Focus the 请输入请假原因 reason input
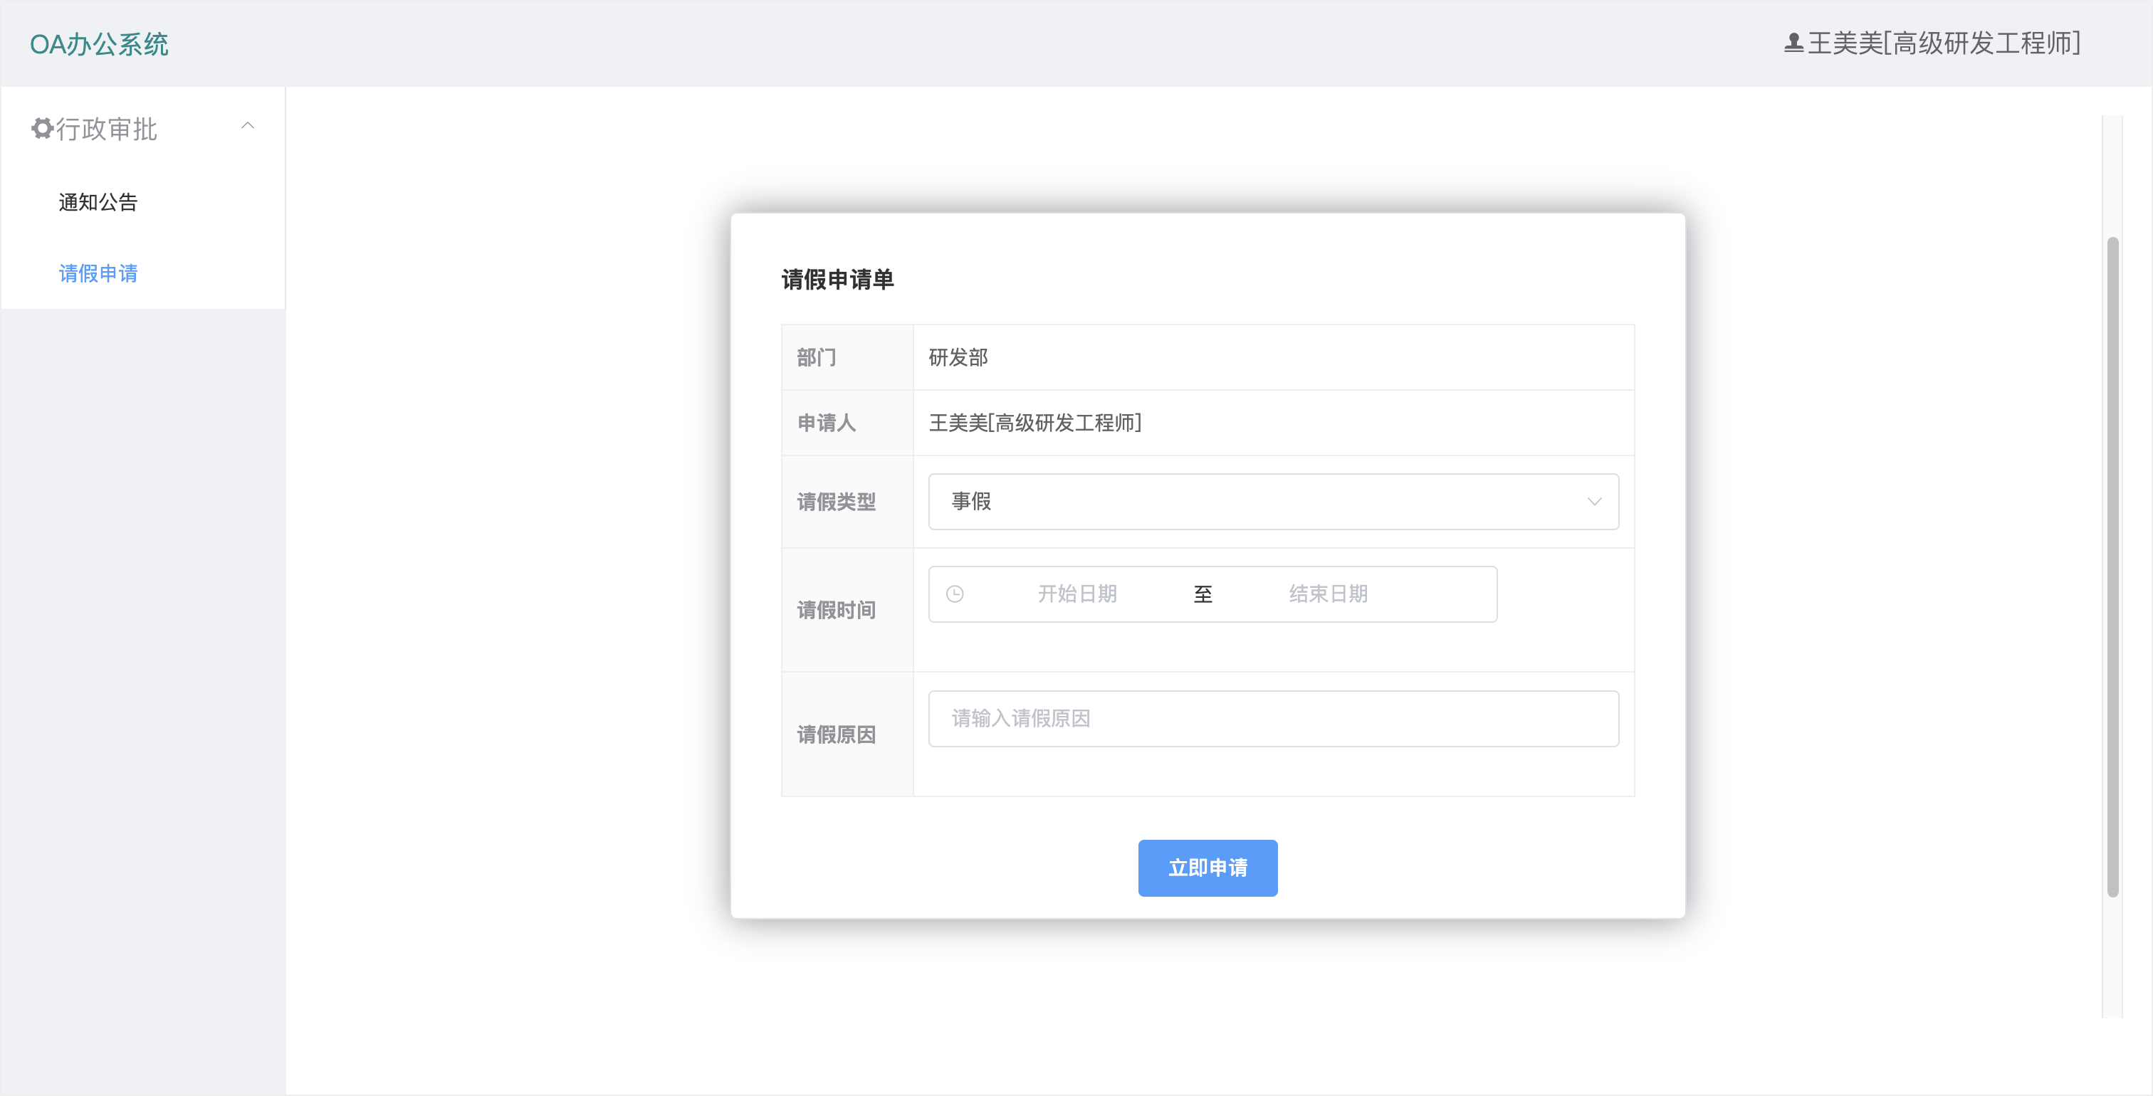This screenshot has width=2153, height=1096. tap(1273, 718)
